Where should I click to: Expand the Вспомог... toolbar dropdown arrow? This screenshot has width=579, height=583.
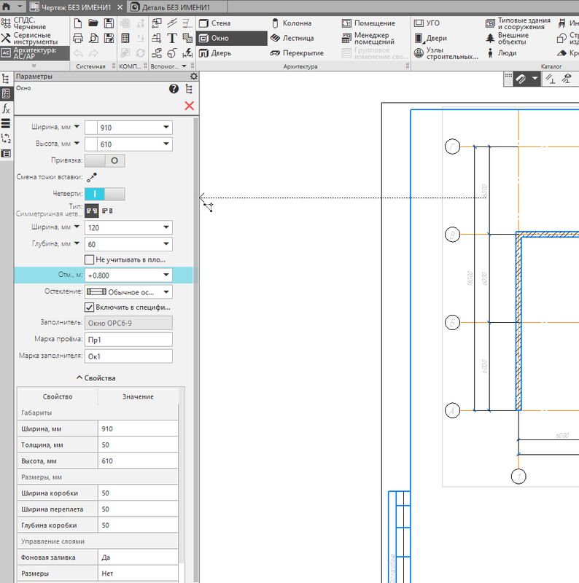184,66
